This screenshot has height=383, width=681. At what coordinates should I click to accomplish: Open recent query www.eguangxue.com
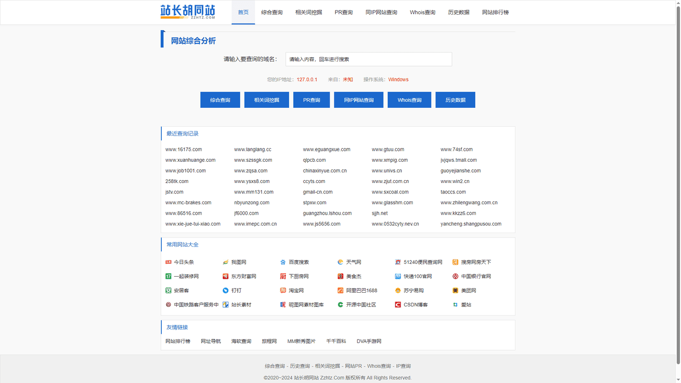327,149
